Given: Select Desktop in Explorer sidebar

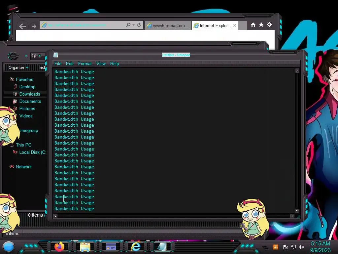Looking at the screenshot, I should pos(27,87).
